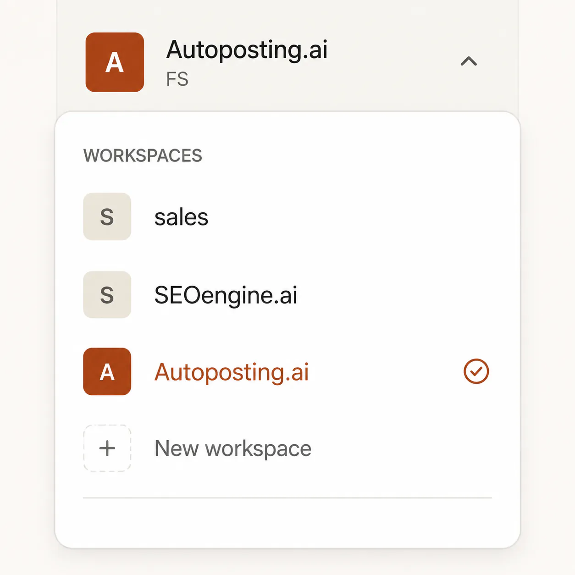Collapse the workspace switcher chevron
Screen dimensions: 575x575
[469, 61]
